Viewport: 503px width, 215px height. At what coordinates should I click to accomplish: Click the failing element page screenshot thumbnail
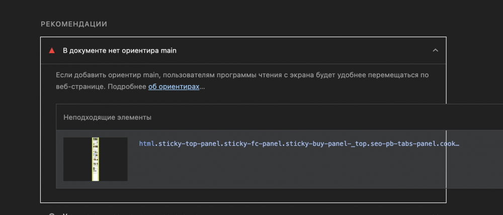coord(95,159)
